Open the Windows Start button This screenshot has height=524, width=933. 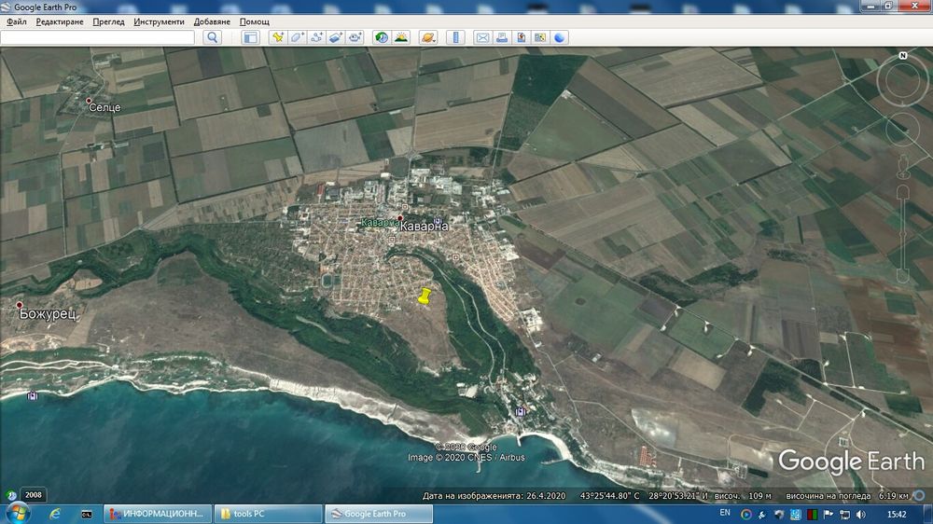pyautogui.click(x=17, y=514)
